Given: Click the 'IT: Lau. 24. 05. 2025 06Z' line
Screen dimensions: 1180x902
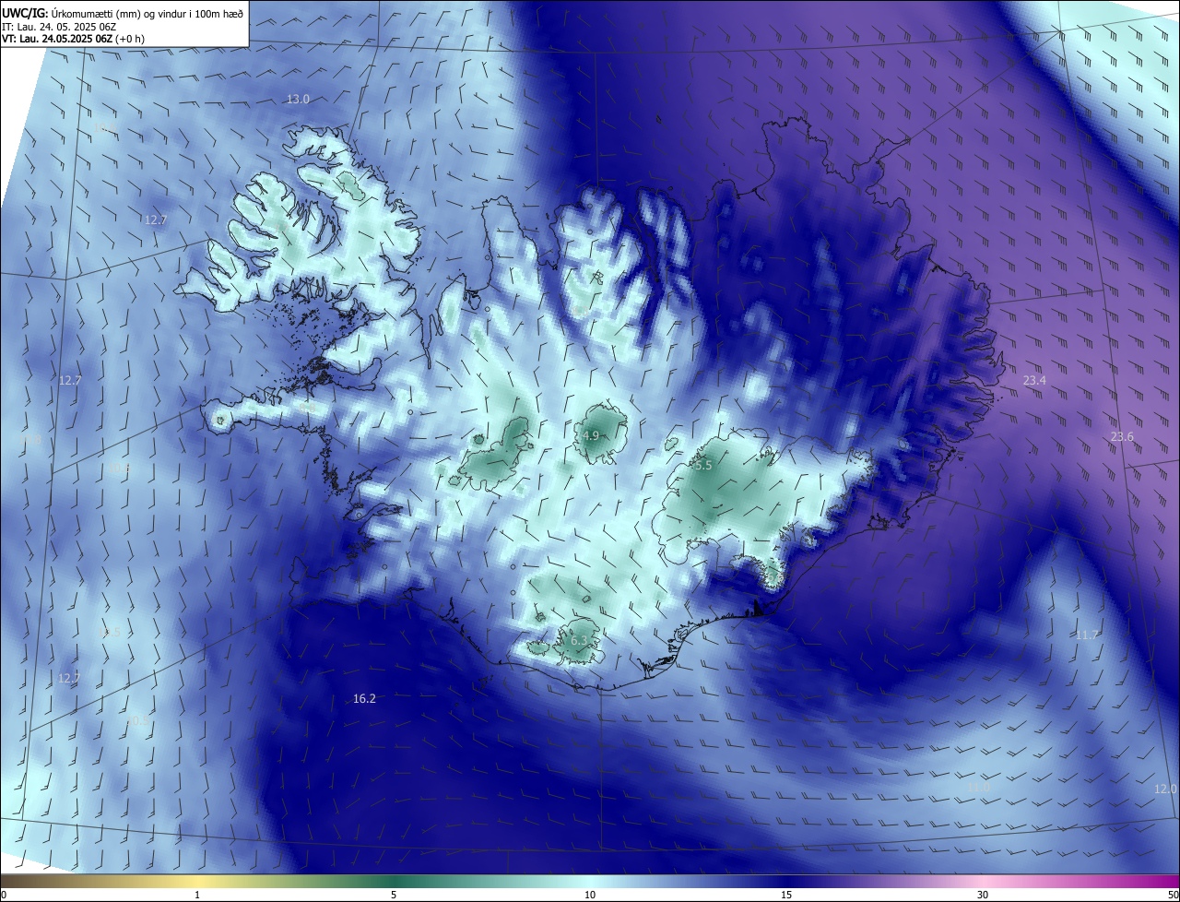Looking at the screenshot, I should (x=59, y=26).
